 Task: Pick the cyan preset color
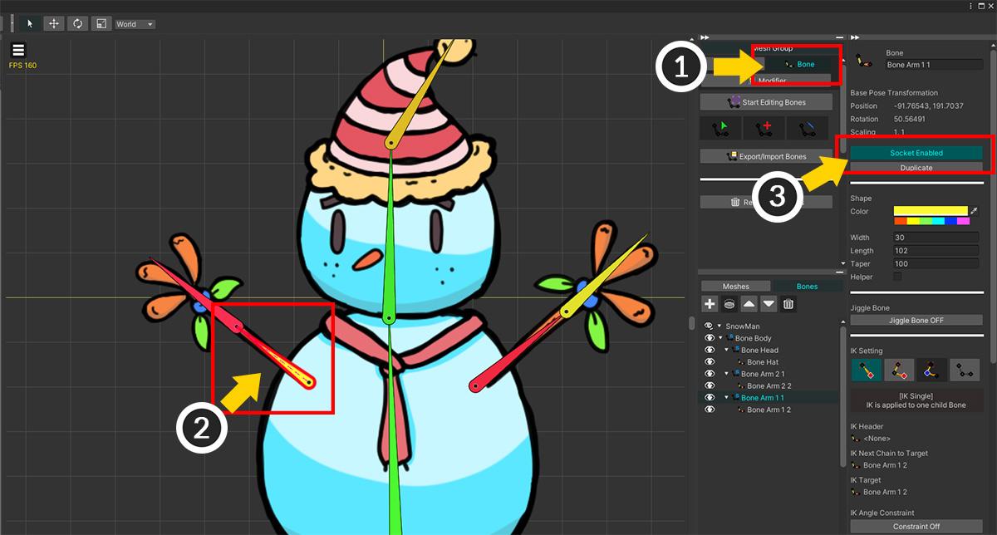pyautogui.click(x=938, y=221)
